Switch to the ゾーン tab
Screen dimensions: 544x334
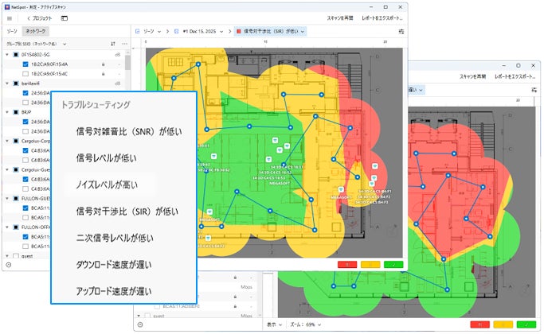tap(12, 31)
